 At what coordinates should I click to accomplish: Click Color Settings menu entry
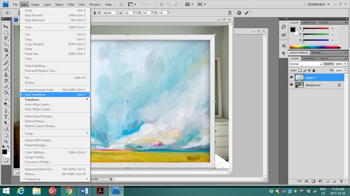click(x=55, y=152)
